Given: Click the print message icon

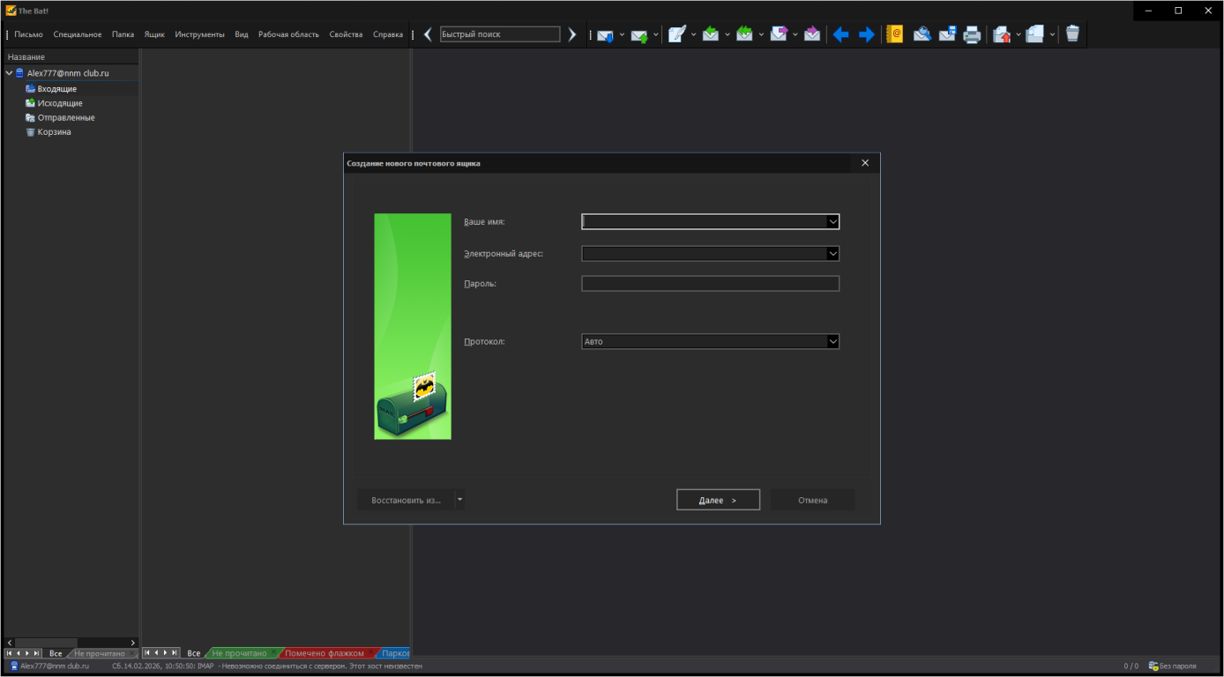Looking at the screenshot, I should click(x=972, y=34).
